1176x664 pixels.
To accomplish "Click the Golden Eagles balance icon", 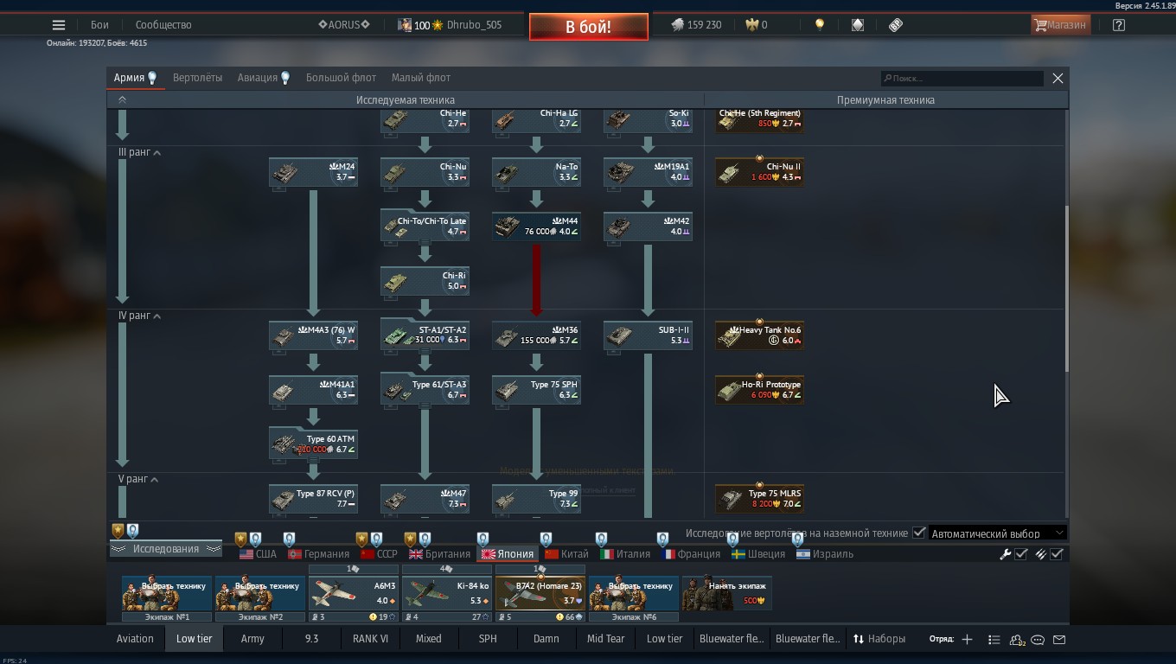I will [752, 25].
